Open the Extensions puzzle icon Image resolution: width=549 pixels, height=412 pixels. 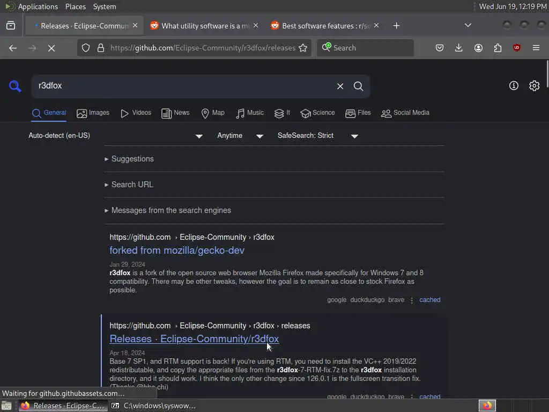pyautogui.click(x=498, y=48)
